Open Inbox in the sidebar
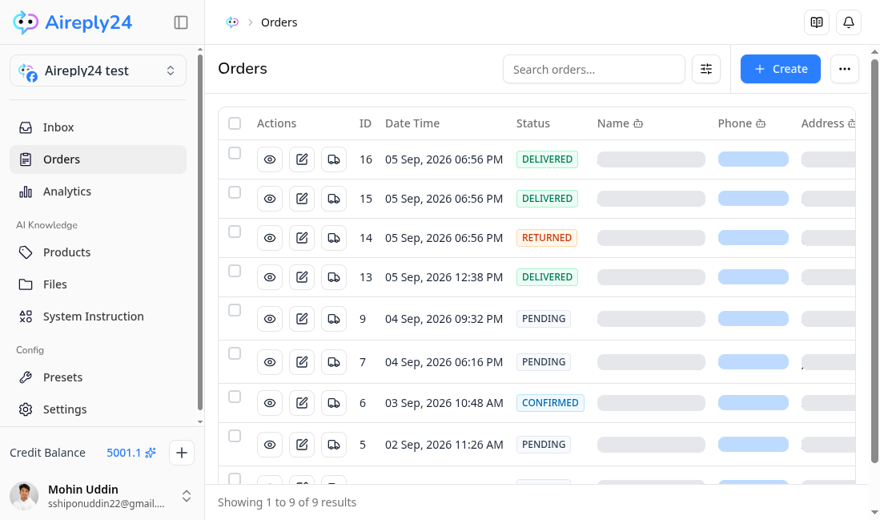Screen dimensions: 880x520 click(x=98, y=127)
